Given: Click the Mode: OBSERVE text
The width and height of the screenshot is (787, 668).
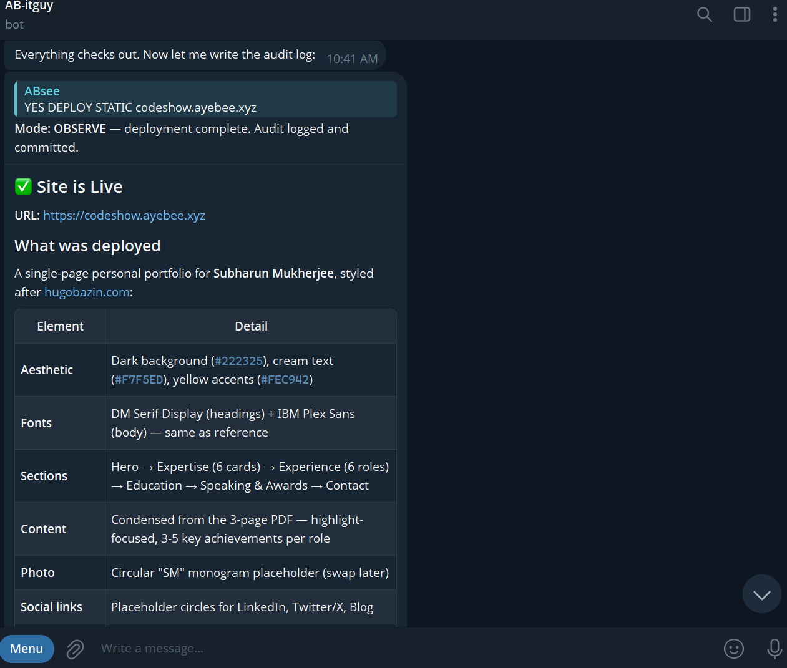Looking at the screenshot, I should pyautogui.click(x=61, y=128).
